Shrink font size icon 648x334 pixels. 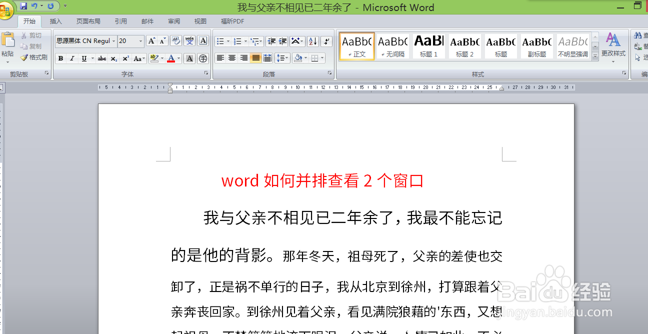[x=162, y=41]
